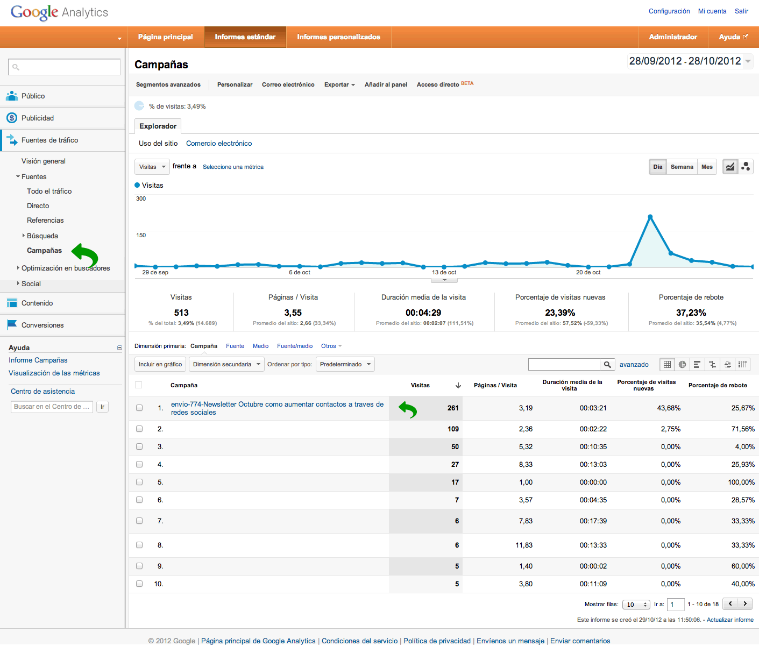Select the Mes time granularity
Viewport: 759px width, 653px height.
click(707, 167)
